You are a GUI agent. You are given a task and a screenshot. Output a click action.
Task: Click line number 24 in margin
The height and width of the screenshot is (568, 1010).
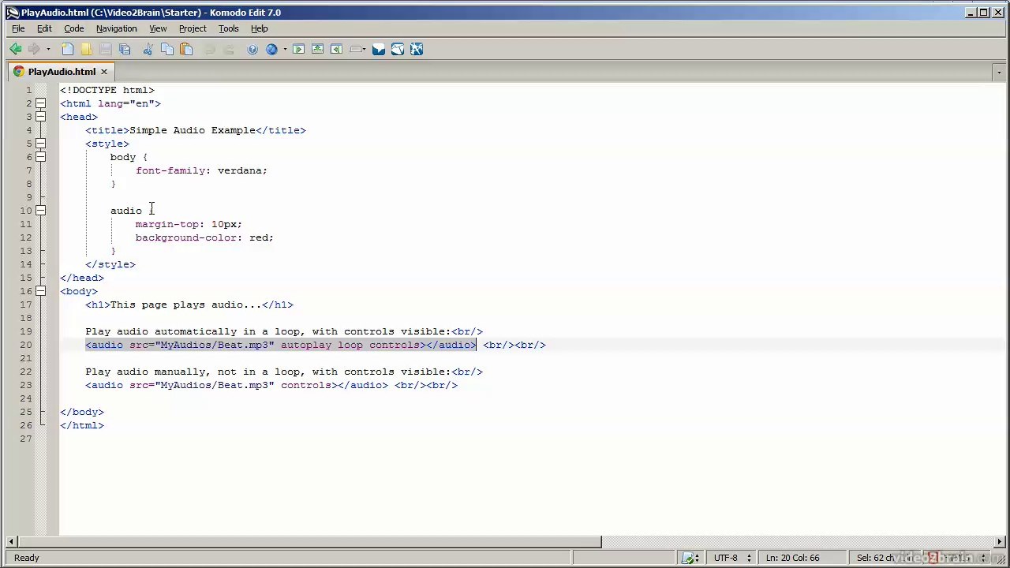coord(26,398)
